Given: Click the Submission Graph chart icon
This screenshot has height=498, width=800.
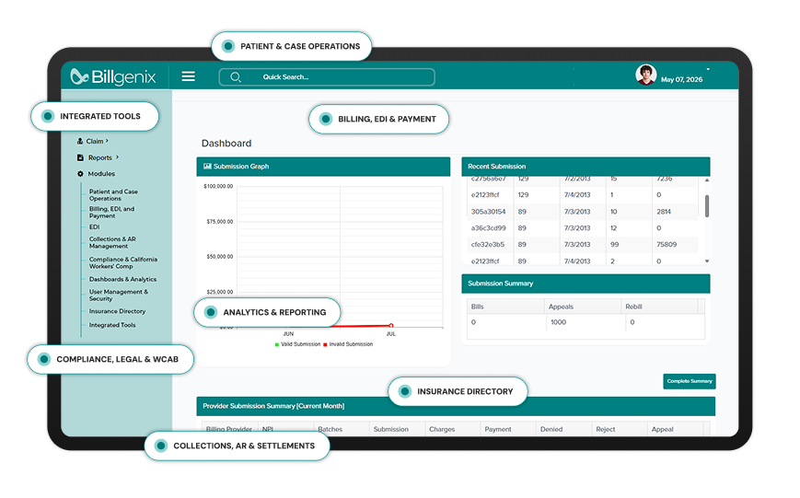Looking at the screenshot, I should [207, 167].
